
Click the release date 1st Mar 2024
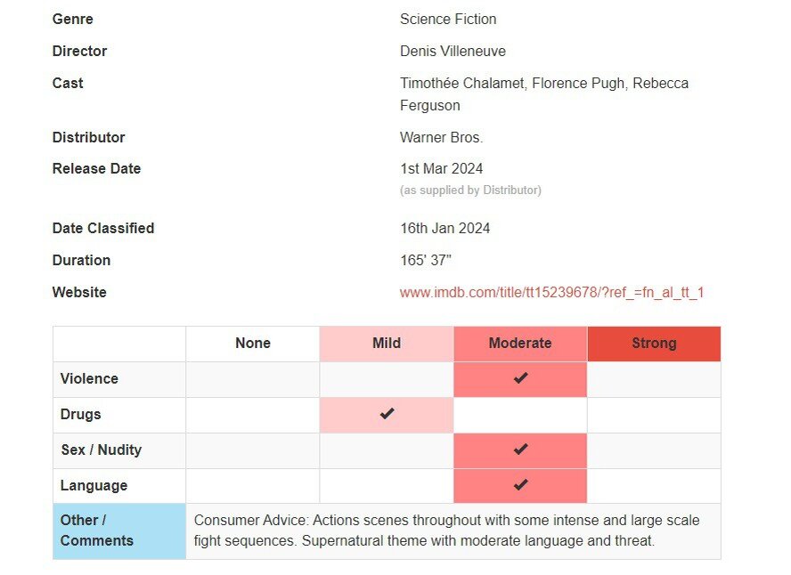pos(442,168)
